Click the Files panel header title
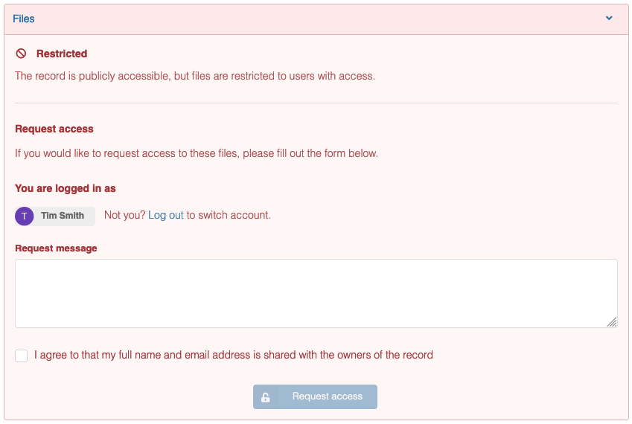The image size is (632, 424). (23, 19)
